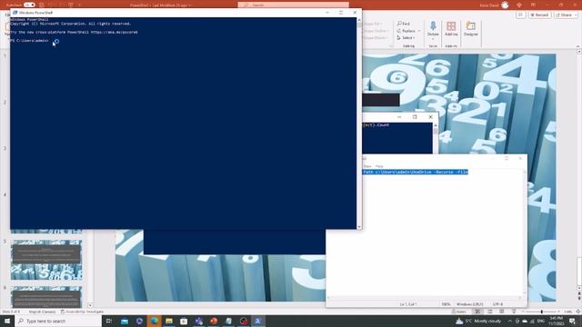This screenshot has width=582, height=327.
Task: Click the Share button in PowerPoint
Action: pyautogui.click(x=564, y=15)
